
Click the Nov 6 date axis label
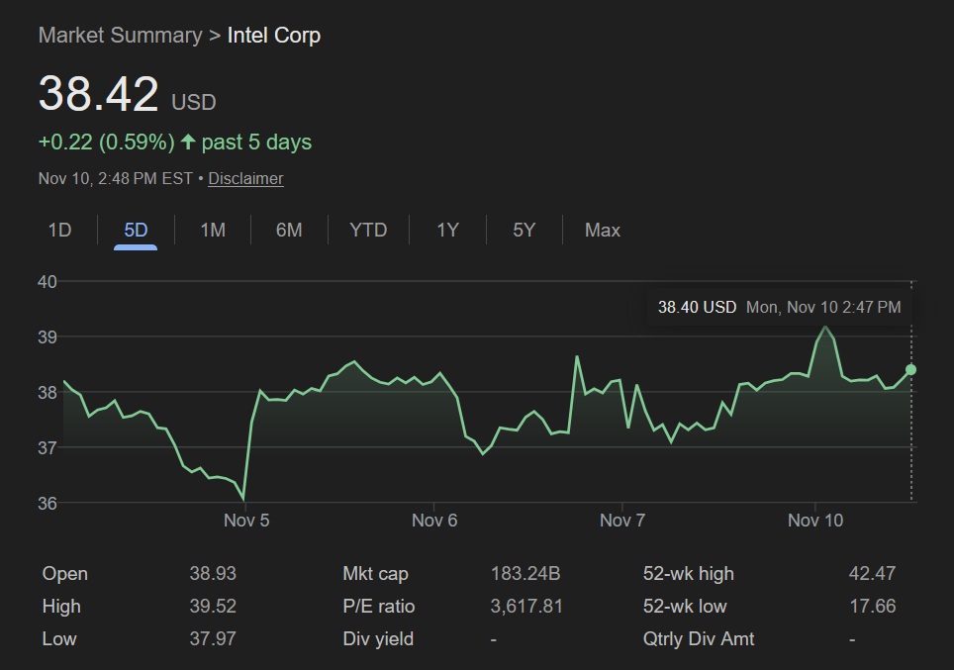434,521
